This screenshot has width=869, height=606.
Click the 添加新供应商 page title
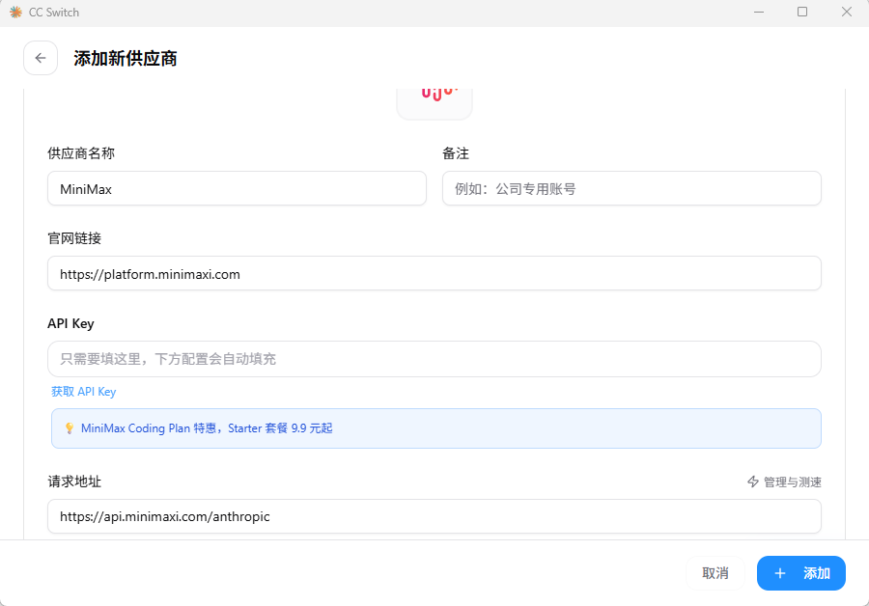[126, 58]
